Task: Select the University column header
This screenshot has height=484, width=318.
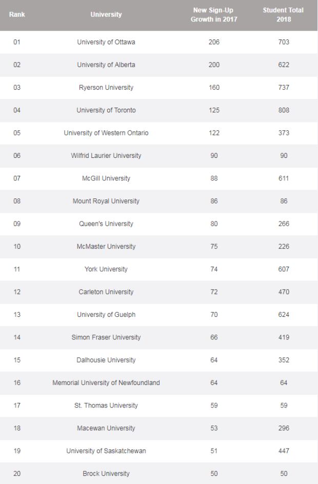Action: pos(106,14)
